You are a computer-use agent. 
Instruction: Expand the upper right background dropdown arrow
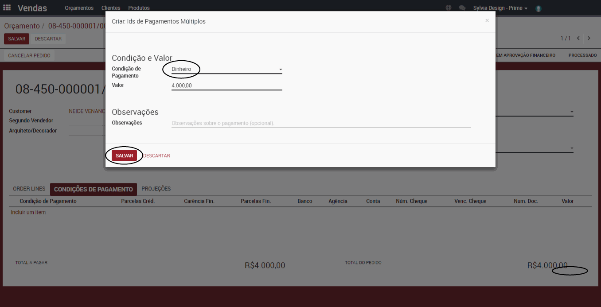(572, 112)
